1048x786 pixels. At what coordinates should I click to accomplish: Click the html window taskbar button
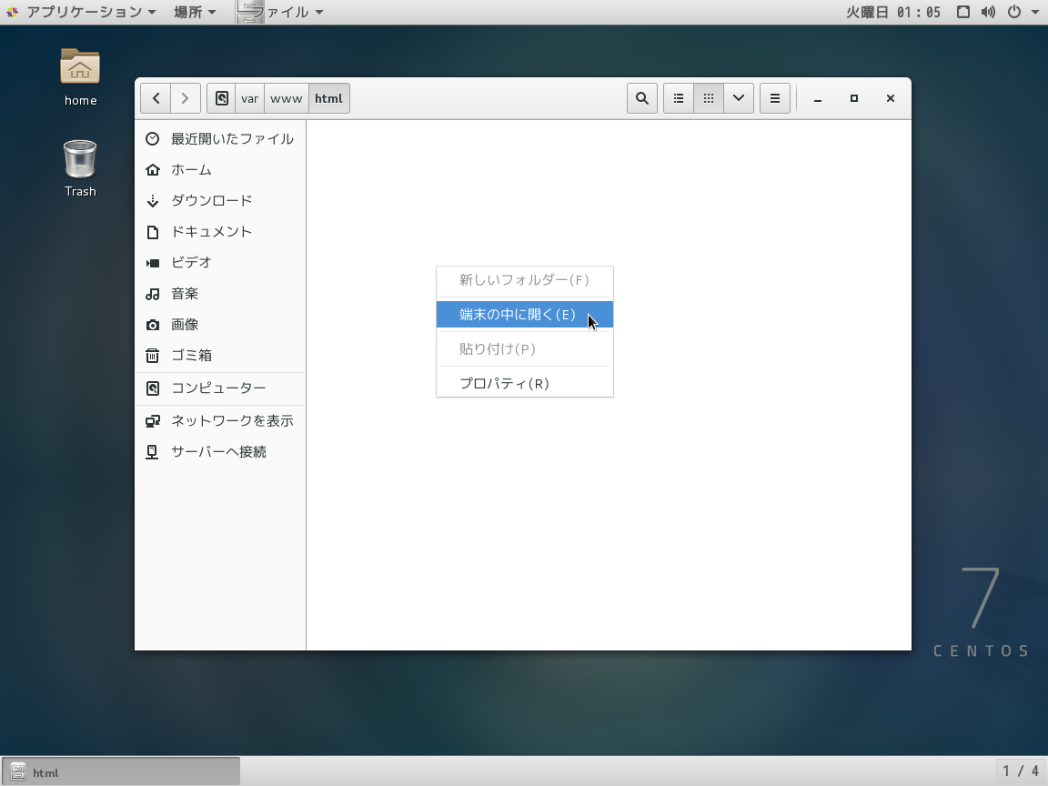point(121,772)
